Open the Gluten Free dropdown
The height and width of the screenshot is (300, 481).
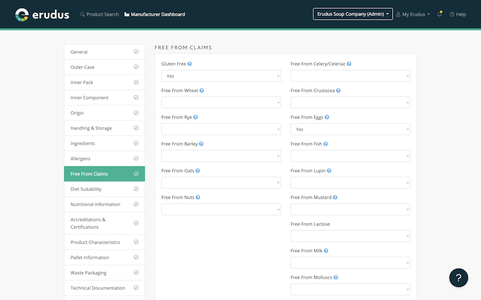[x=221, y=76]
